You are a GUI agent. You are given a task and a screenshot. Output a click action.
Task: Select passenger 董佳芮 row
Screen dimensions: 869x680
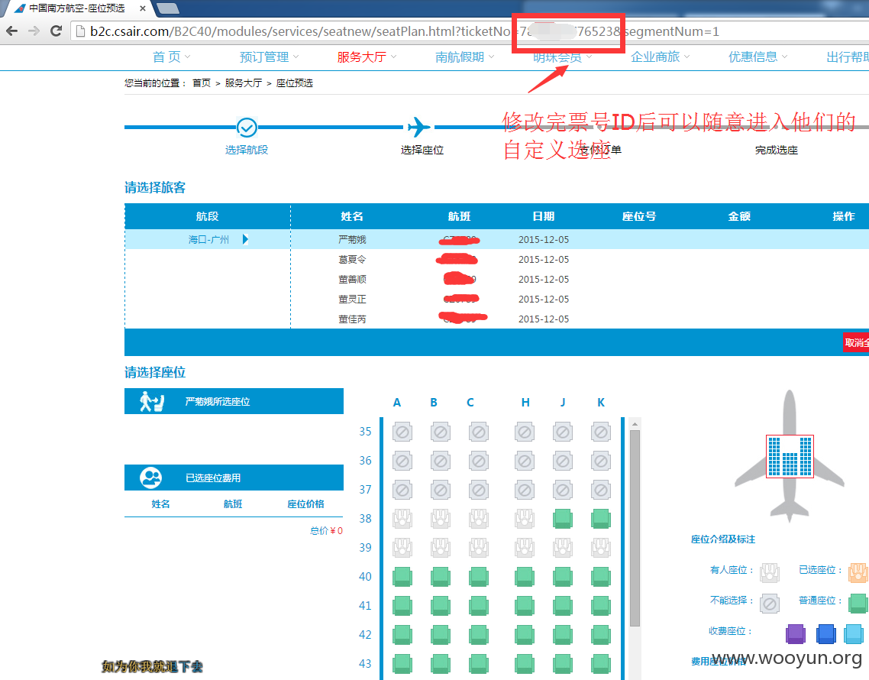pyautogui.click(x=580, y=319)
